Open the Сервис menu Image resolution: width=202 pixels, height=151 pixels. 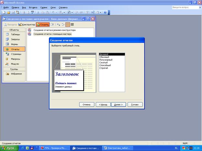pos(44,7)
